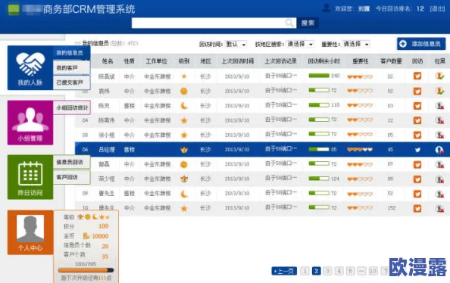Screen dimensions: 450x283
Task: Click the 回访 icon in row 05
Action: (x=417, y=135)
